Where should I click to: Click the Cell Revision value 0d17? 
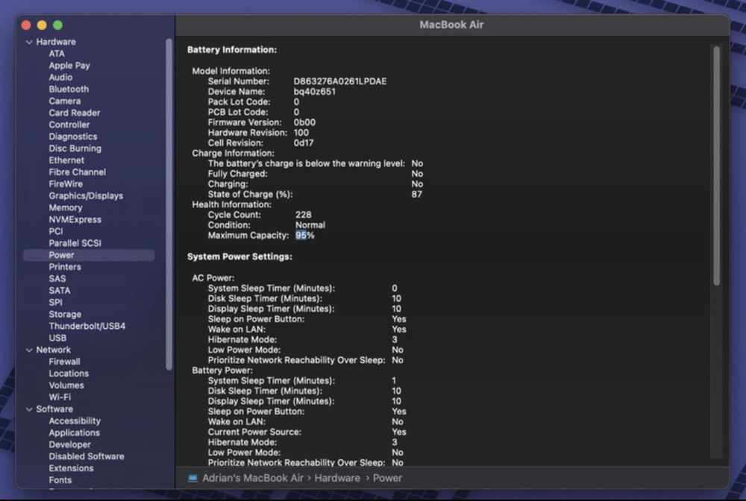304,144
